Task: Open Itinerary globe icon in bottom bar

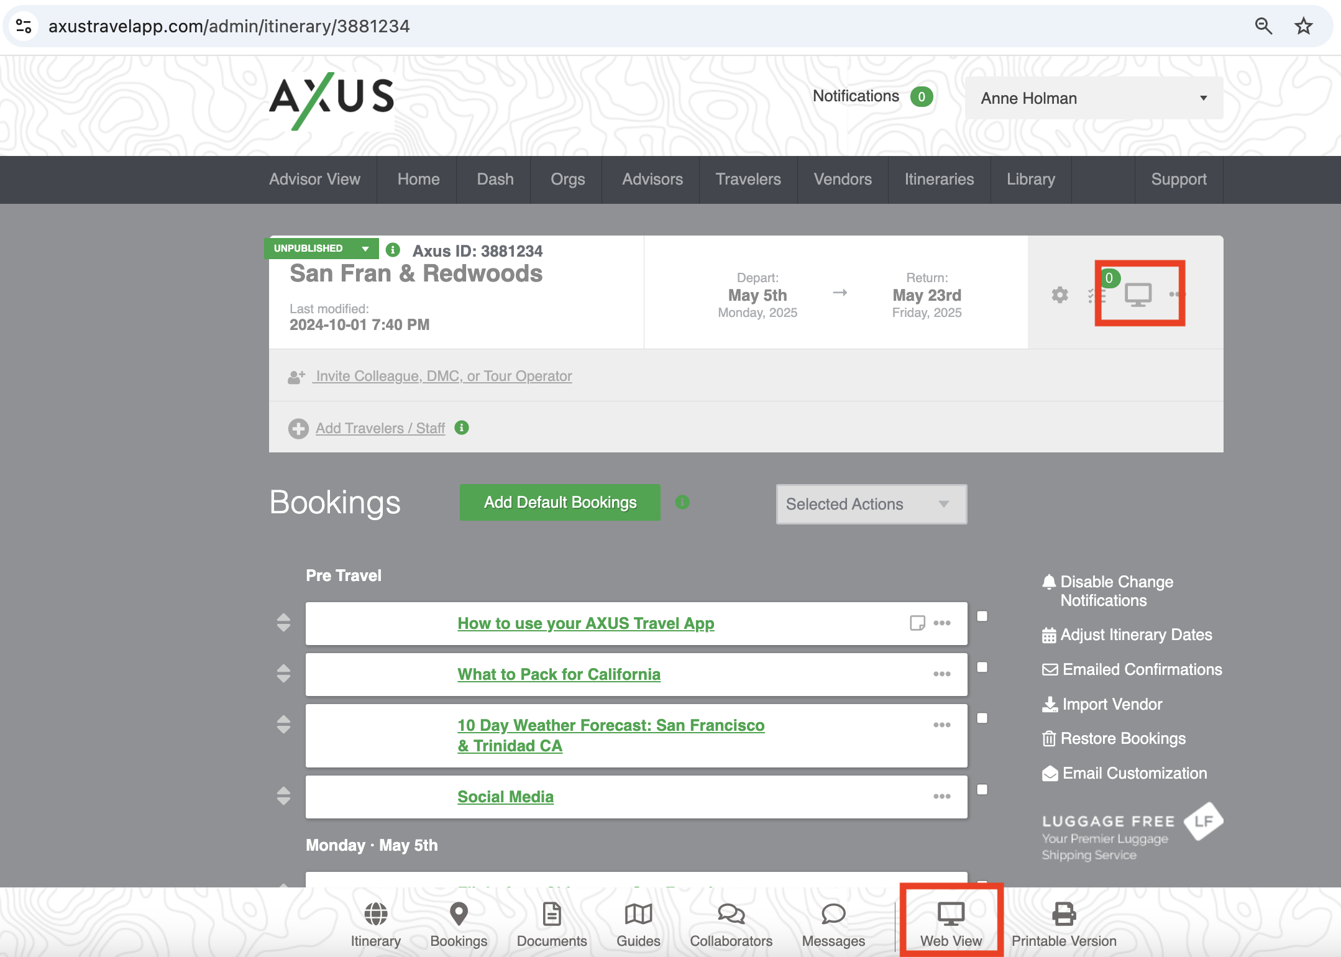Action: coord(376,913)
